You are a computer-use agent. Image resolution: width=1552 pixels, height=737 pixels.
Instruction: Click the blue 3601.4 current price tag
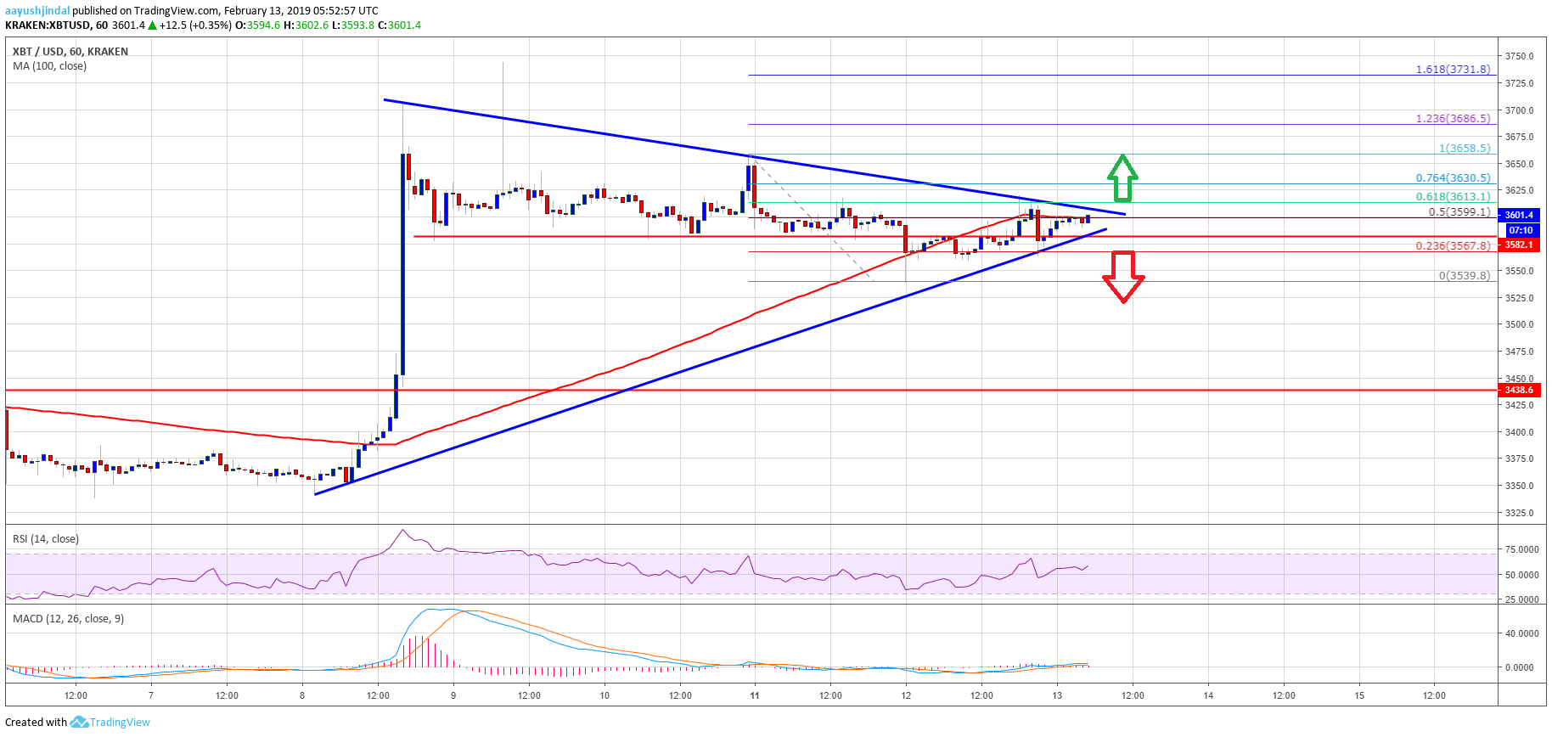[1519, 216]
